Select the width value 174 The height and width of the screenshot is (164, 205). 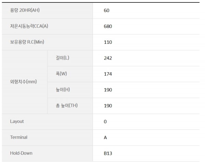[x=108, y=74]
